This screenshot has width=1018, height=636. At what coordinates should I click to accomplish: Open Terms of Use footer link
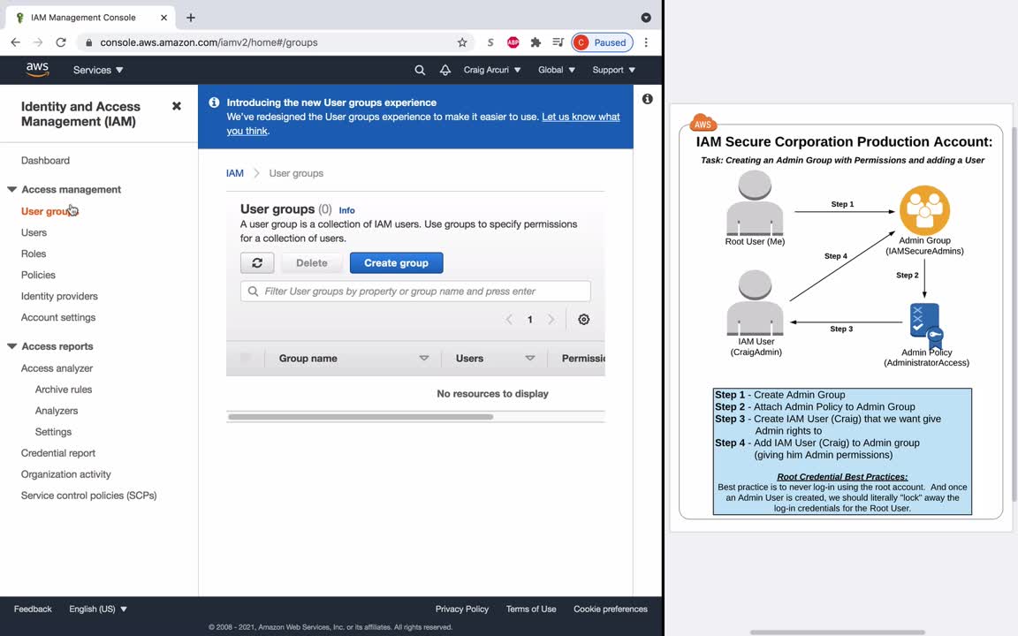coord(531,609)
